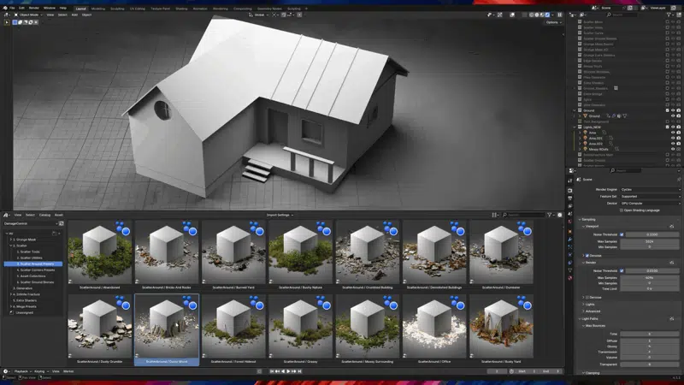Pause viewport rendering with the pause icon

click(x=560, y=15)
